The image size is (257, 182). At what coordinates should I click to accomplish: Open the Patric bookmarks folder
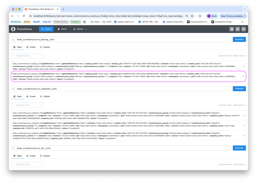click(95, 22)
